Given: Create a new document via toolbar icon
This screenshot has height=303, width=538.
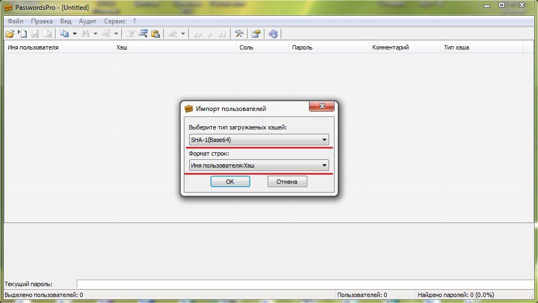Looking at the screenshot, I should point(23,34).
